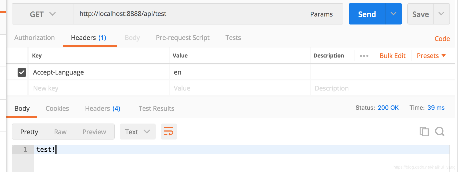Click the Params button
Screen dimensions: 458x172
(x=321, y=14)
